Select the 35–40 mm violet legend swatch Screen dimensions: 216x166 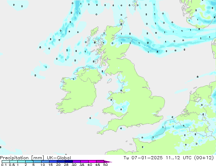(84, 162)
